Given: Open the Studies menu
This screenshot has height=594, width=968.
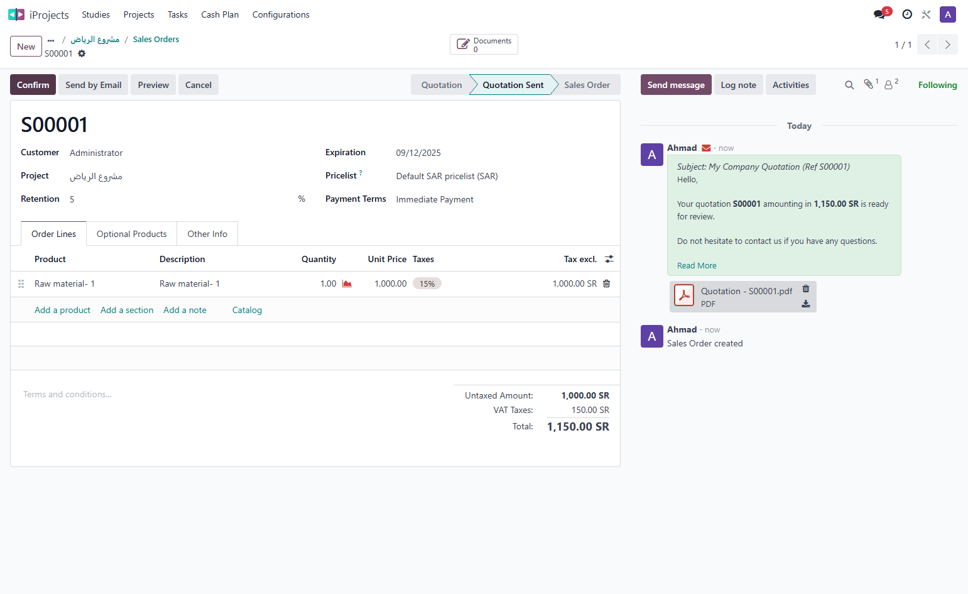Looking at the screenshot, I should click(96, 14).
